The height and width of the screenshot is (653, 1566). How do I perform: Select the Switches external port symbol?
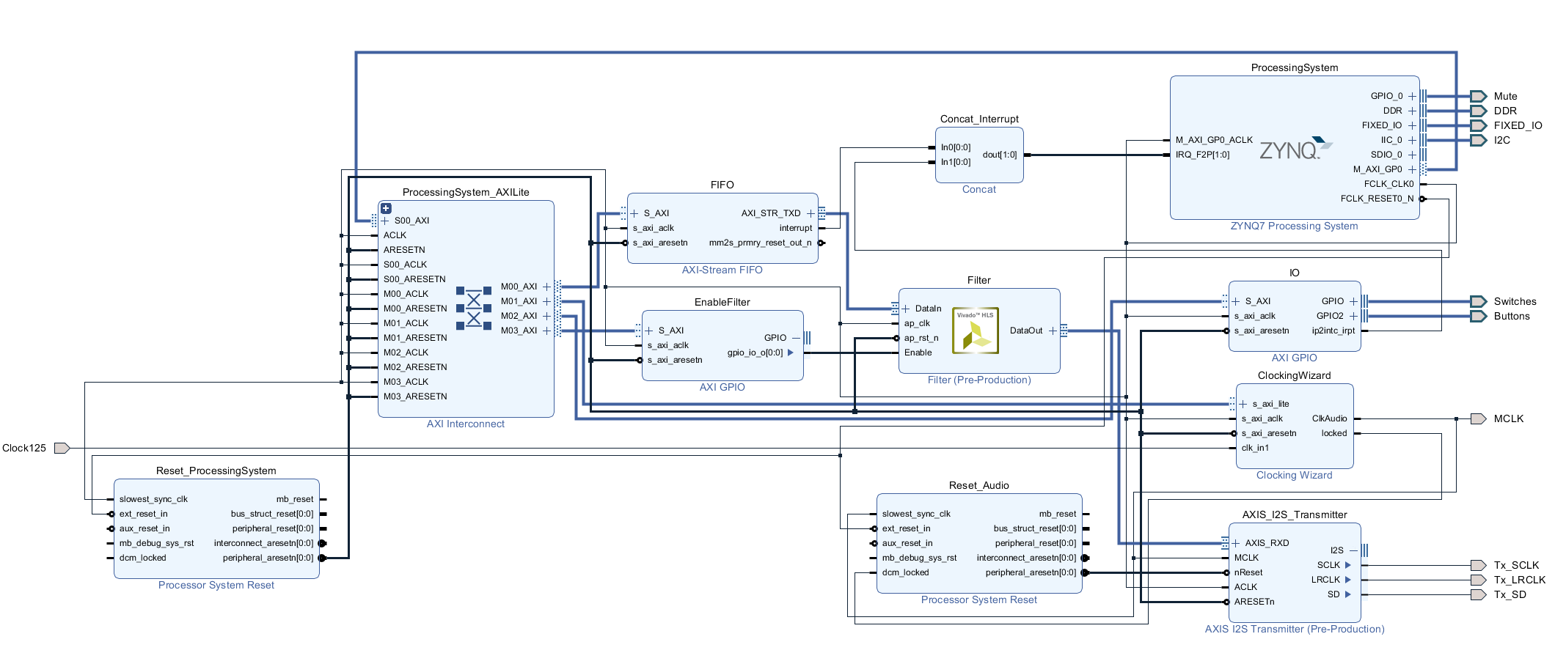[1478, 301]
